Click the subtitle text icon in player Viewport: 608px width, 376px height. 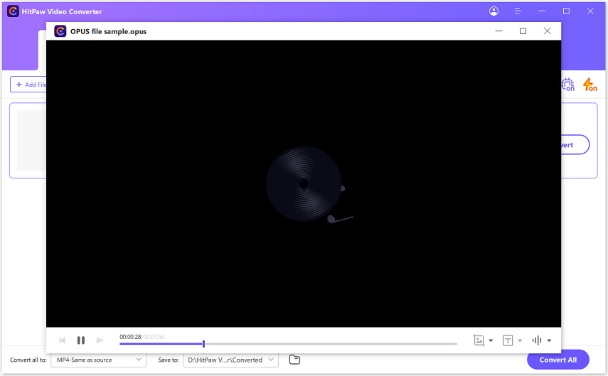[x=508, y=340]
